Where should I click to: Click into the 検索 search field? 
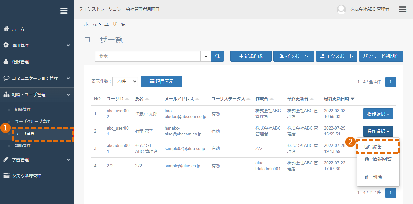click(148, 56)
